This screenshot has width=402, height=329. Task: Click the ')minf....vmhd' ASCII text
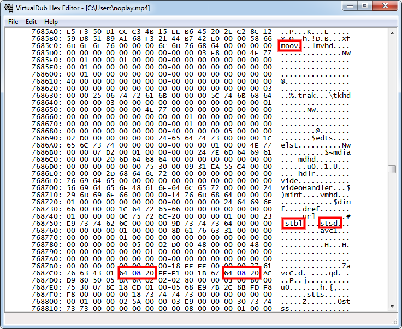pos(309,195)
